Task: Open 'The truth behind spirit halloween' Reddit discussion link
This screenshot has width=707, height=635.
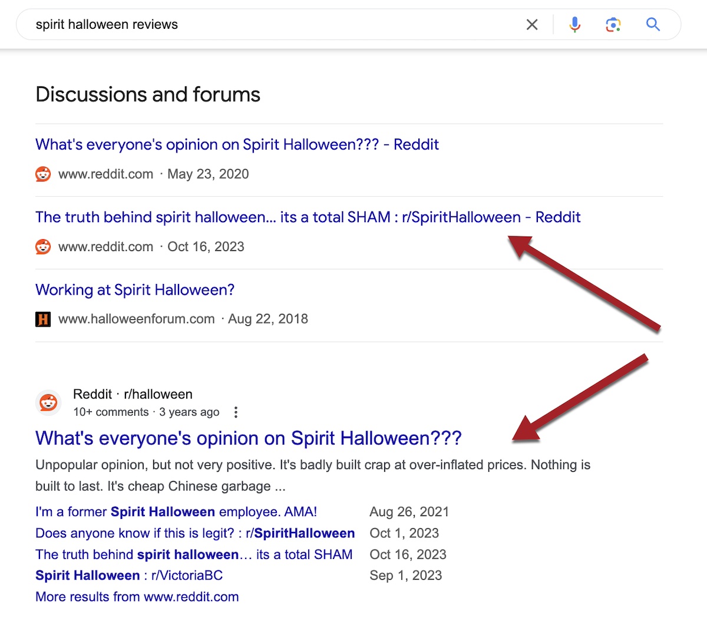Action: pos(308,217)
